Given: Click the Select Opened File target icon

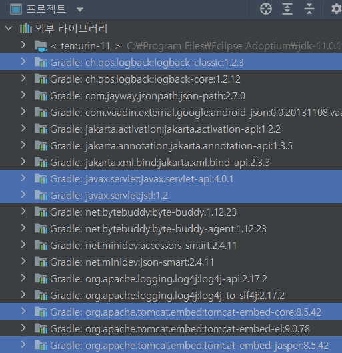Looking at the screenshot, I should click(x=266, y=9).
